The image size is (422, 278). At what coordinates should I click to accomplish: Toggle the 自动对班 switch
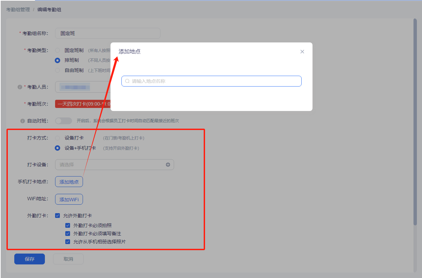point(64,121)
